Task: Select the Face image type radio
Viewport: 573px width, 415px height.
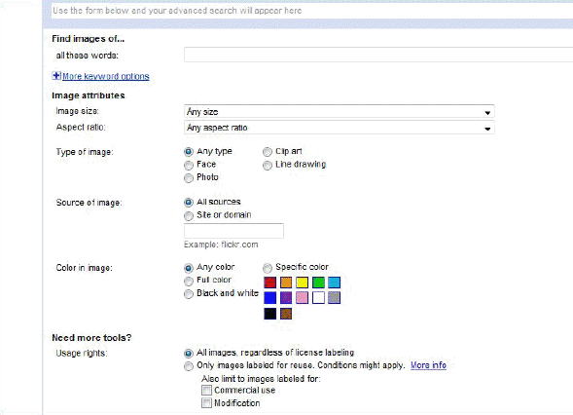Action: 189,166
